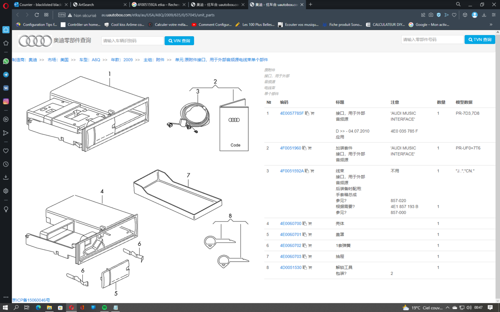Image resolution: width=500 pixels, height=312 pixels.
Task: Reload the current page
Action: coord(37,15)
